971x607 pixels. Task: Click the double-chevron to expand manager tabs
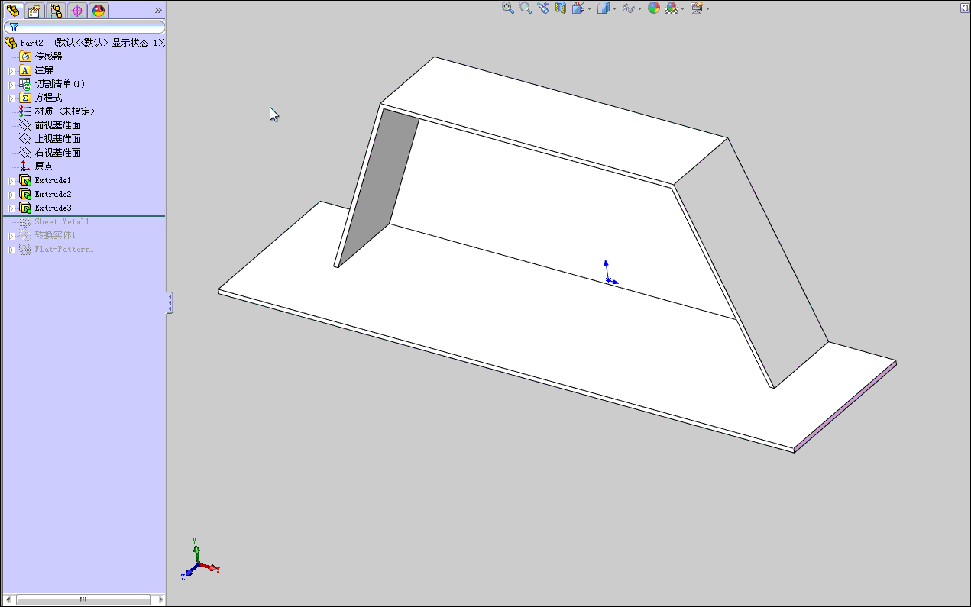[x=158, y=11]
